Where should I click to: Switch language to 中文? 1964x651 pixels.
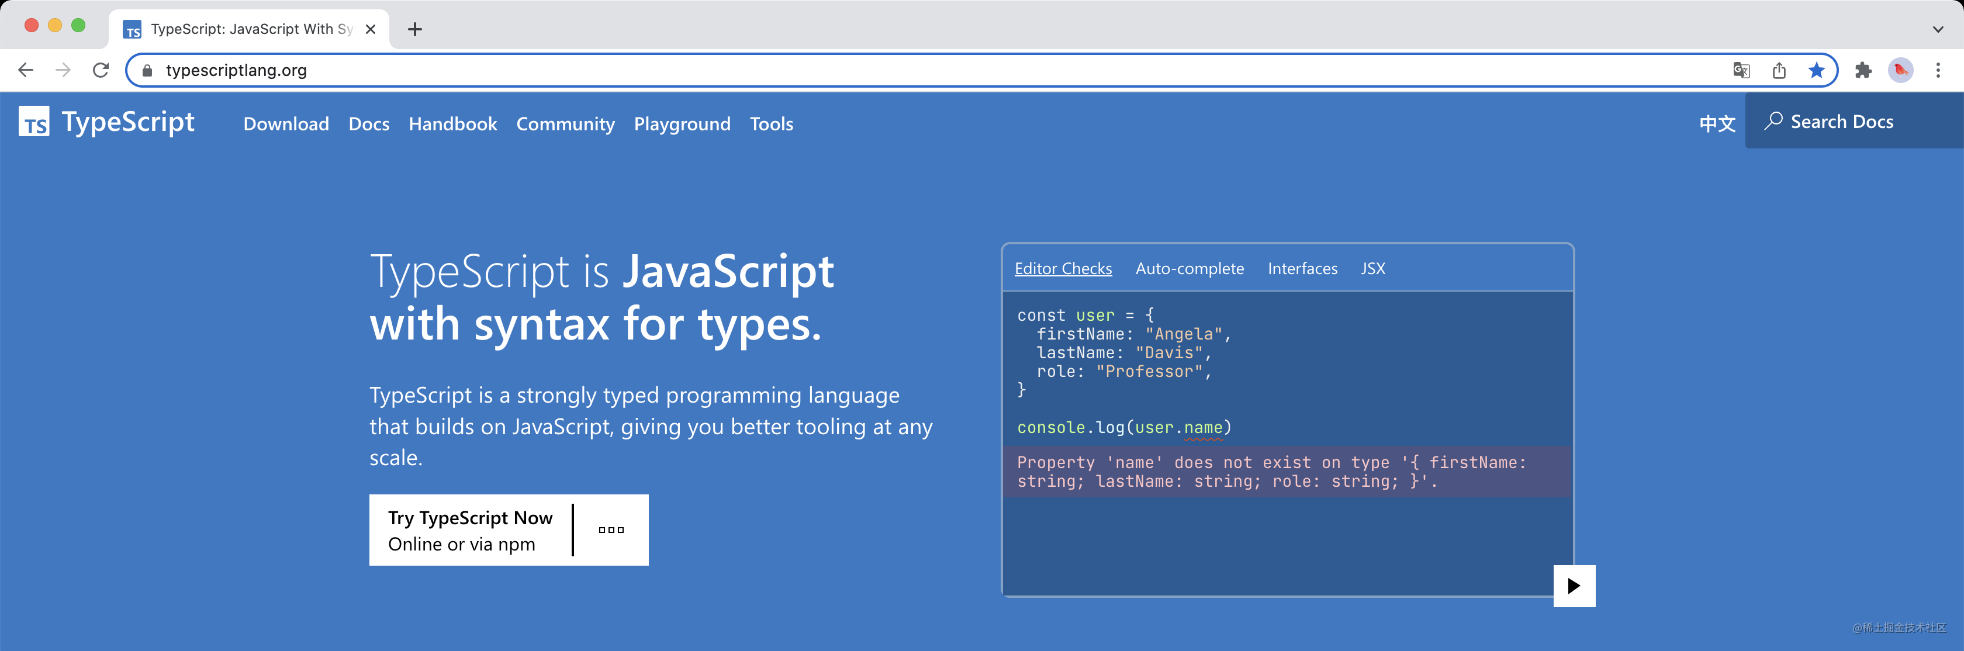(x=1717, y=123)
